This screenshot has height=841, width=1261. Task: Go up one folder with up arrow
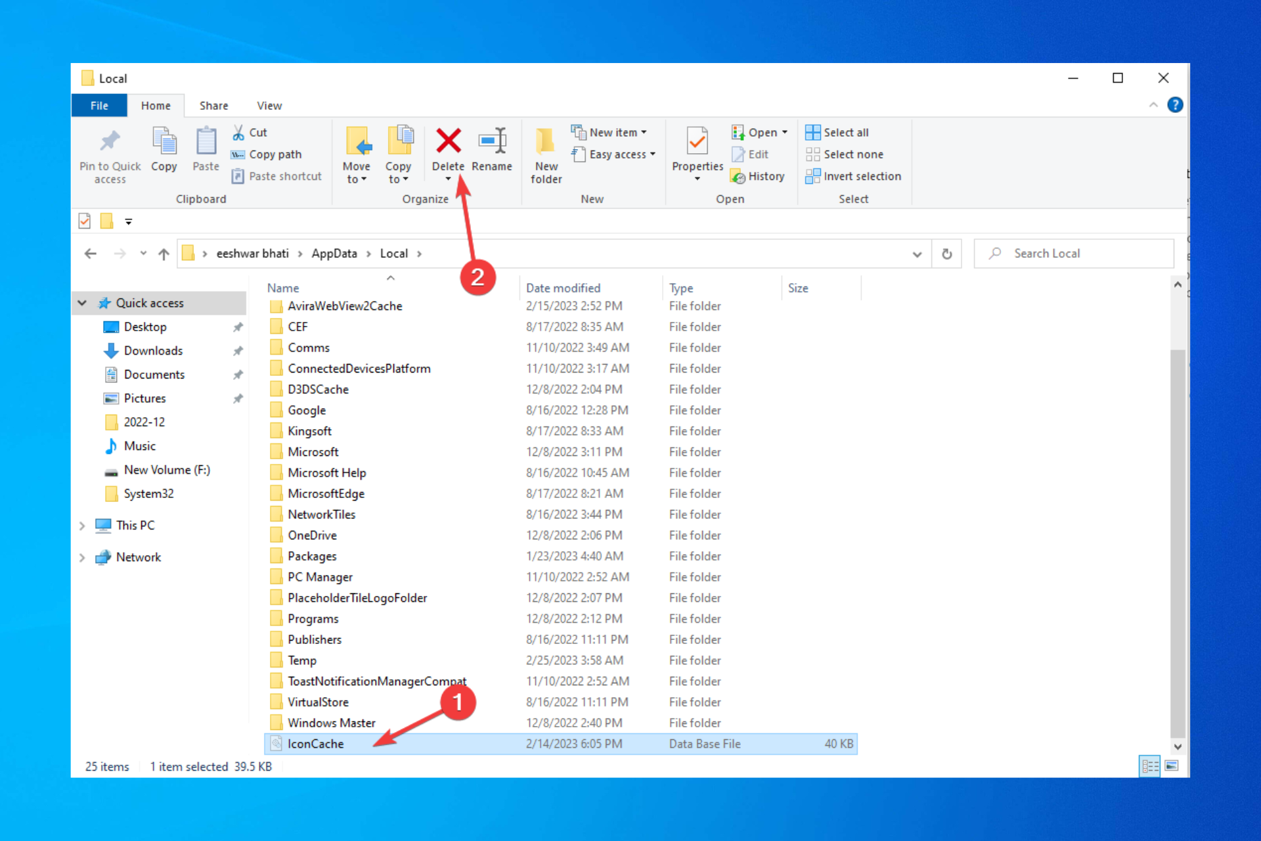(x=164, y=254)
